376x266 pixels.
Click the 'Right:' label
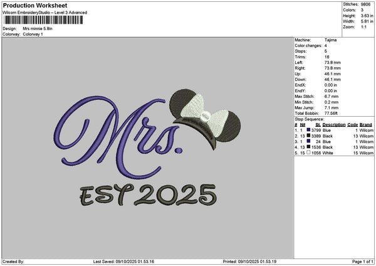click(x=300, y=68)
